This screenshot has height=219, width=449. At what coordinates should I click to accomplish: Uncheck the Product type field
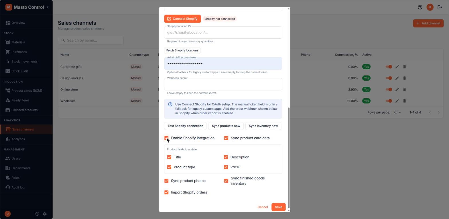tap(169, 167)
